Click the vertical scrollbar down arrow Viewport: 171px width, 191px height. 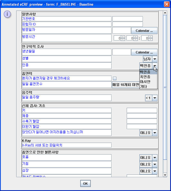165,175
